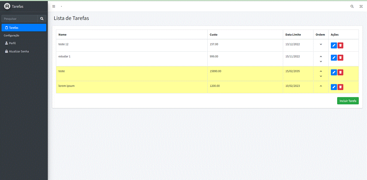Toggle fullscreen mode icon
This screenshot has height=180, width=367.
click(361, 6)
